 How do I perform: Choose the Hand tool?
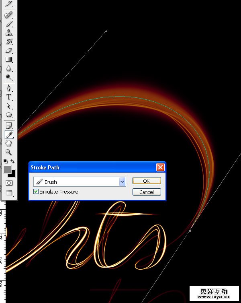coord(8,143)
